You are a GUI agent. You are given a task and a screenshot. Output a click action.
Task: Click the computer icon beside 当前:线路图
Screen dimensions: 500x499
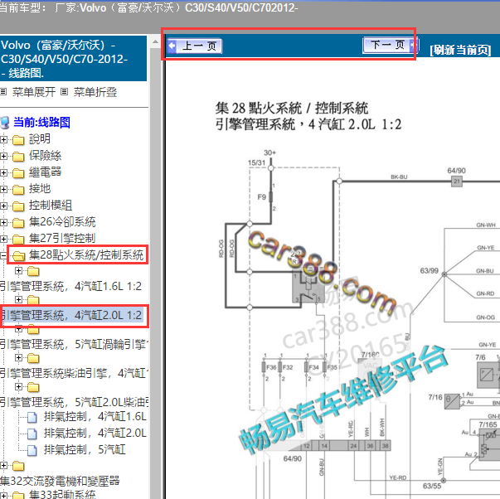coord(5,123)
